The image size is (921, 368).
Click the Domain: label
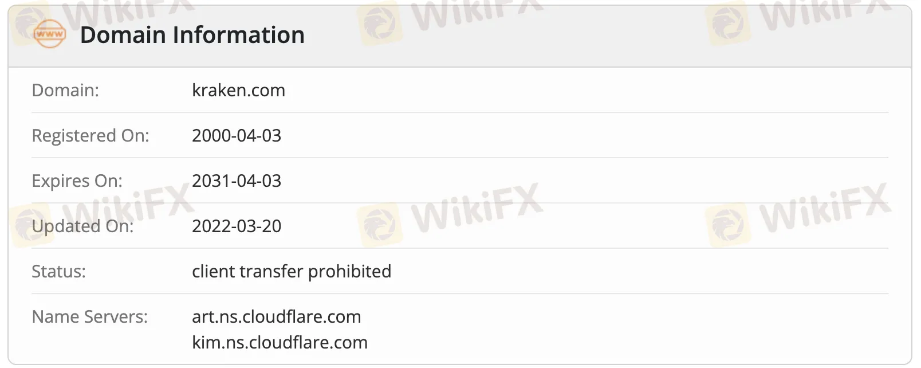[65, 90]
